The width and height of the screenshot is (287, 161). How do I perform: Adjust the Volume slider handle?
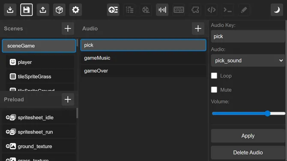coord(267,113)
